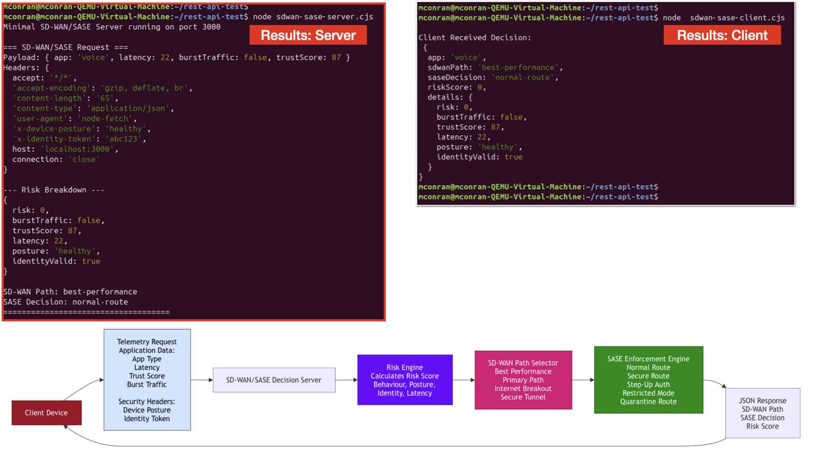Viewport: 816px width, 459px height.
Task: Select 'trustScore: 87' under server Risk Breakdown
Action: point(46,231)
